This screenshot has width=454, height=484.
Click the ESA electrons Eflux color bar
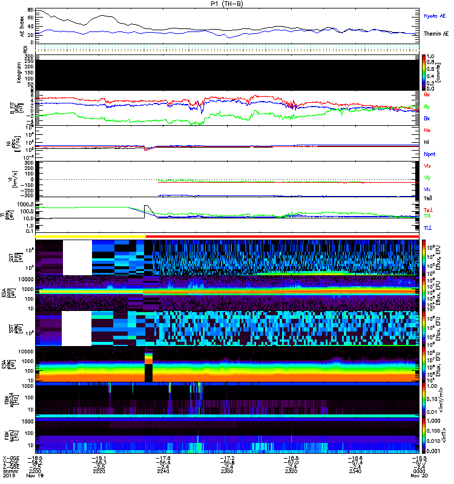pyautogui.click(x=423, y=364)
